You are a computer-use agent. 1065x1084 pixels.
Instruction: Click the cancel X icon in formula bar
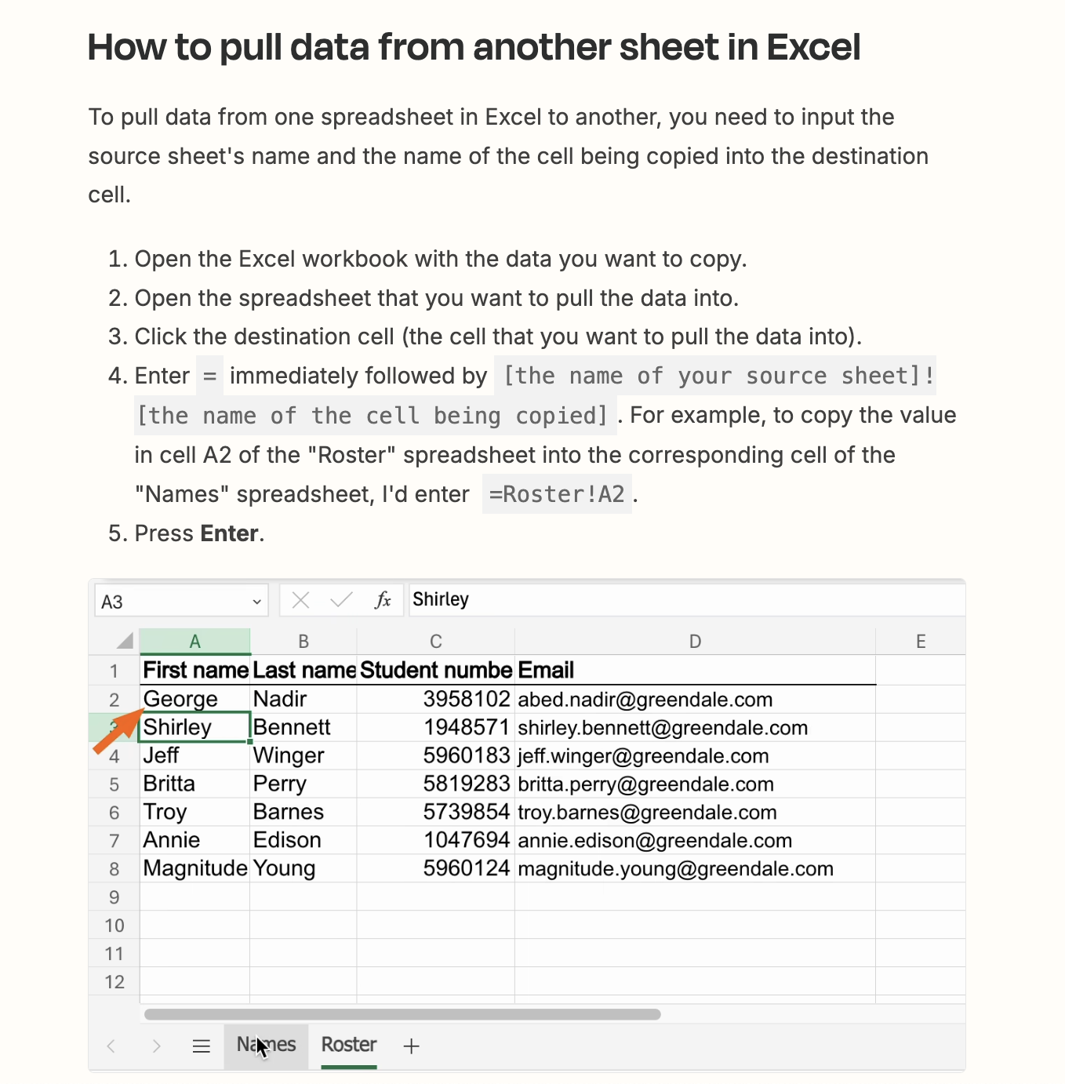pos(300,601)
